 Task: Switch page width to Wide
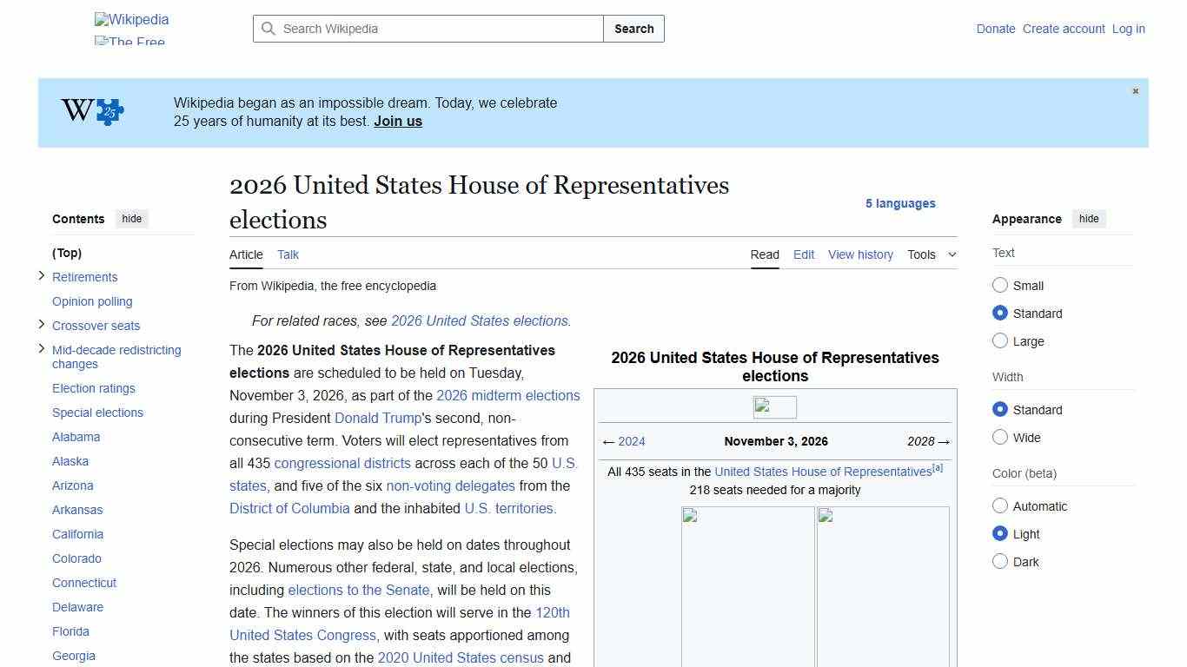(x=1000, y=437)
